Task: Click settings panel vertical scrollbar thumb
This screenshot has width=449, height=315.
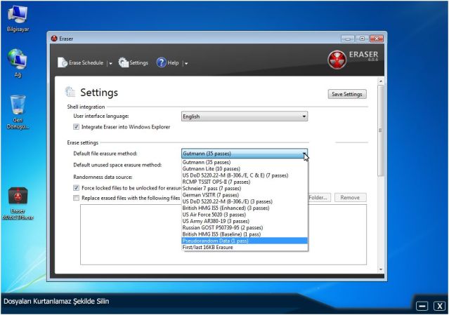Action: 381,130
